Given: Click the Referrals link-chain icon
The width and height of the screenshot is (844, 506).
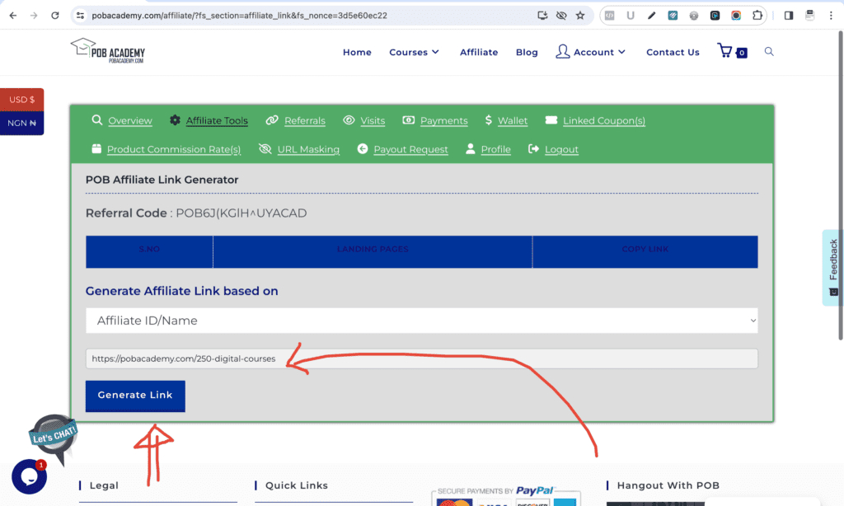Looking at the screenshot, I should click(272, 120).
